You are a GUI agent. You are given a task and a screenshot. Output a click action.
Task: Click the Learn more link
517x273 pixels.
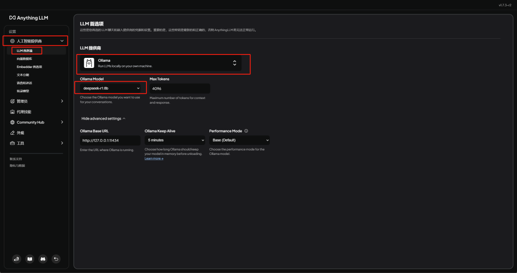coord(154,159)
